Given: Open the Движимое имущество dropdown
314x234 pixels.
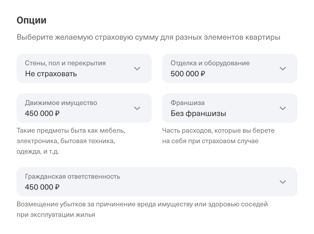Looking at the screenshot, I should [84, 108].
